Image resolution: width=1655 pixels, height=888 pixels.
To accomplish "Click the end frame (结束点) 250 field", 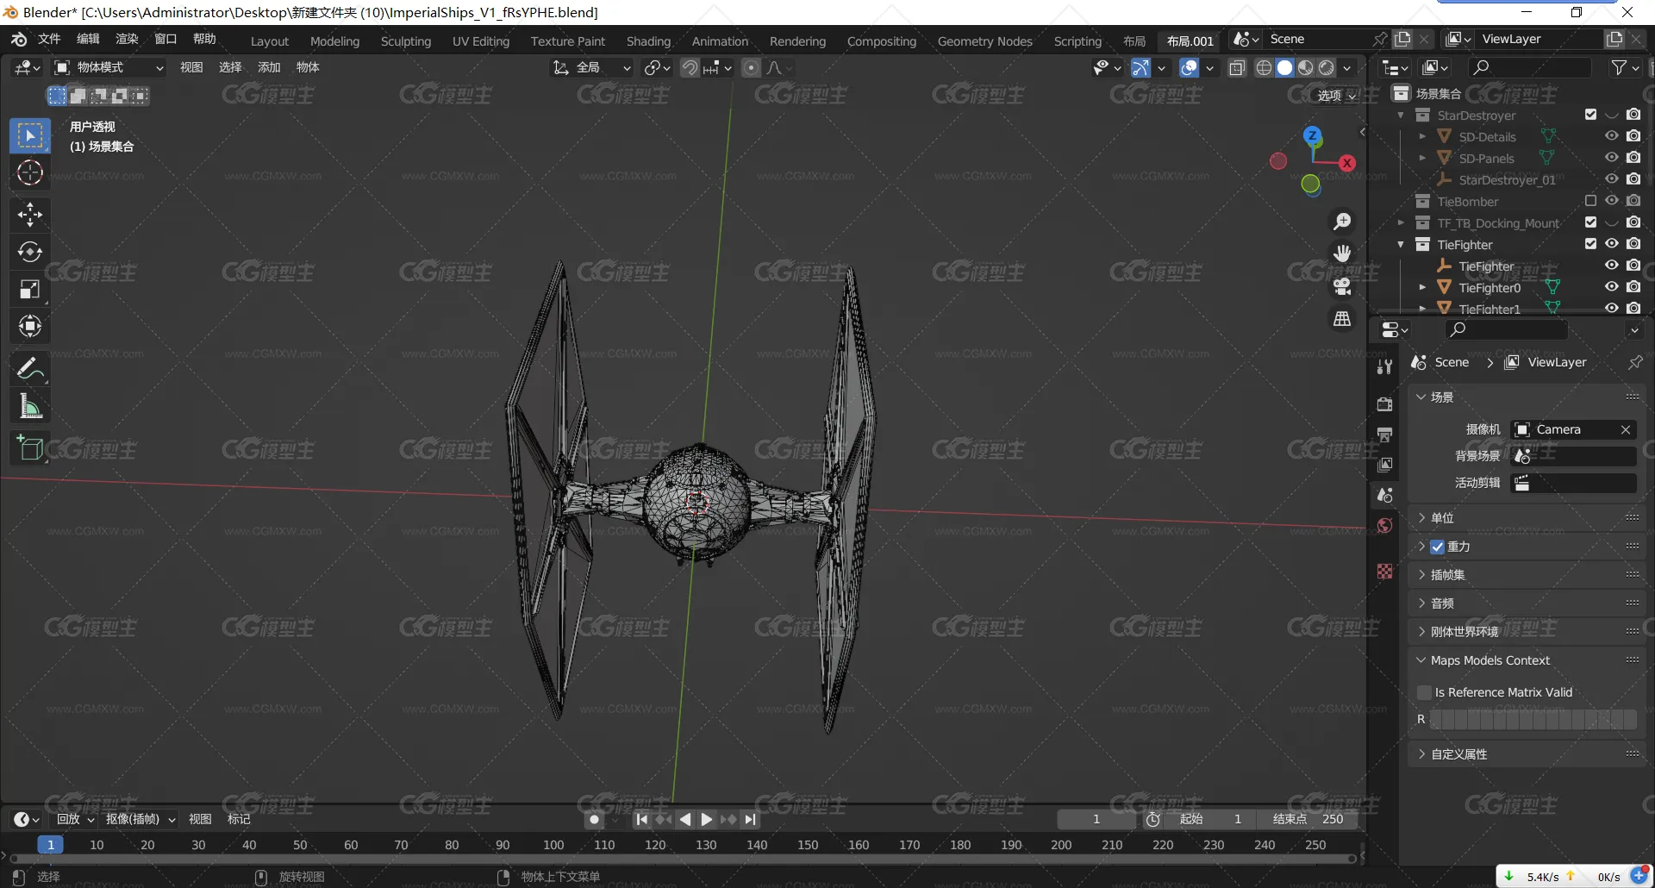I will point(1307,819).
